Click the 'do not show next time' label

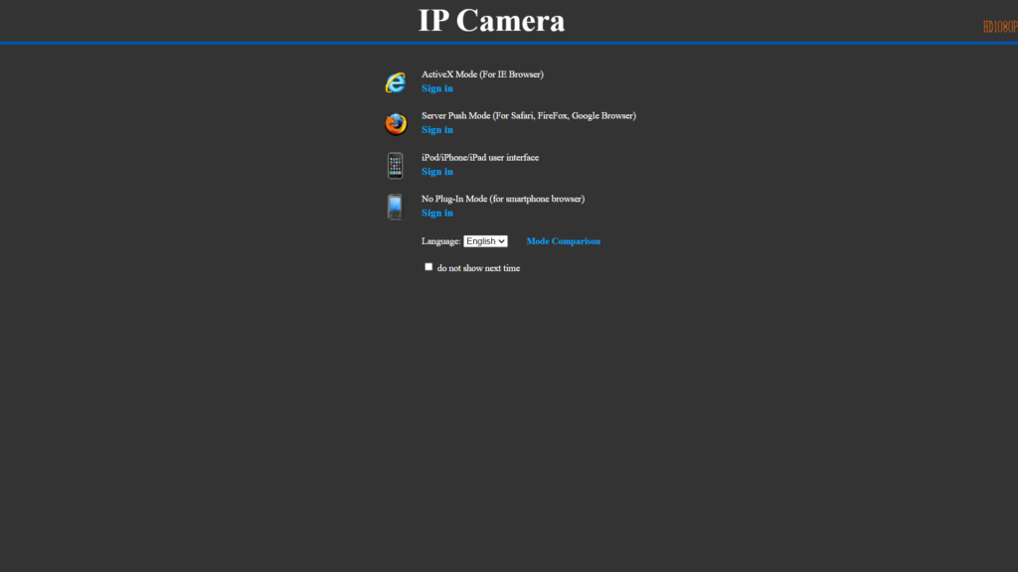tap(478, 268)
